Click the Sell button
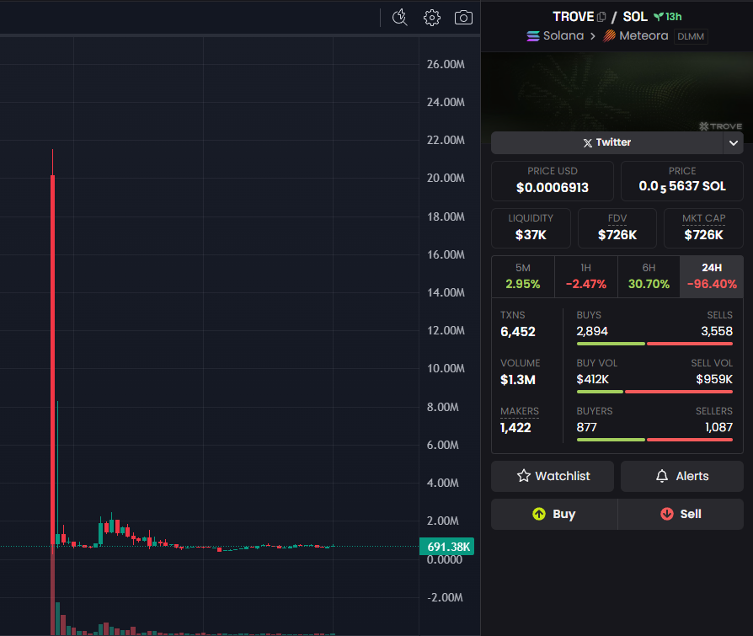Screen dimensions: 753x636 [x=681, y=514]
